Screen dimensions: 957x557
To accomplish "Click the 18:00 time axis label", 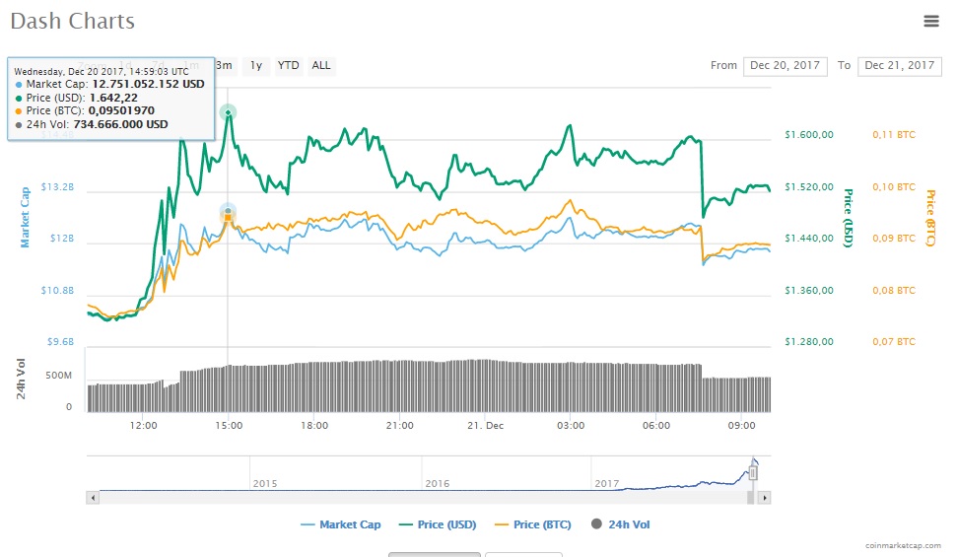I will 314,426.
